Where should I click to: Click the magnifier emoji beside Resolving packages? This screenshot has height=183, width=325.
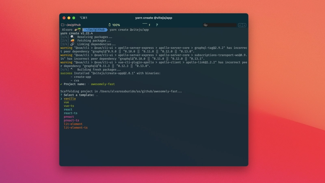[72, 37]
